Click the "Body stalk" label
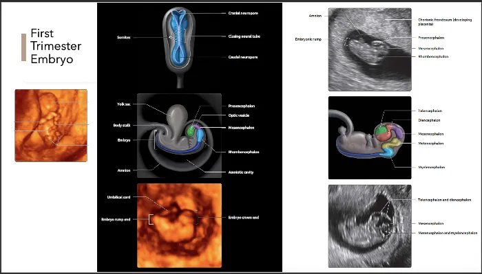 coord(122,126)
